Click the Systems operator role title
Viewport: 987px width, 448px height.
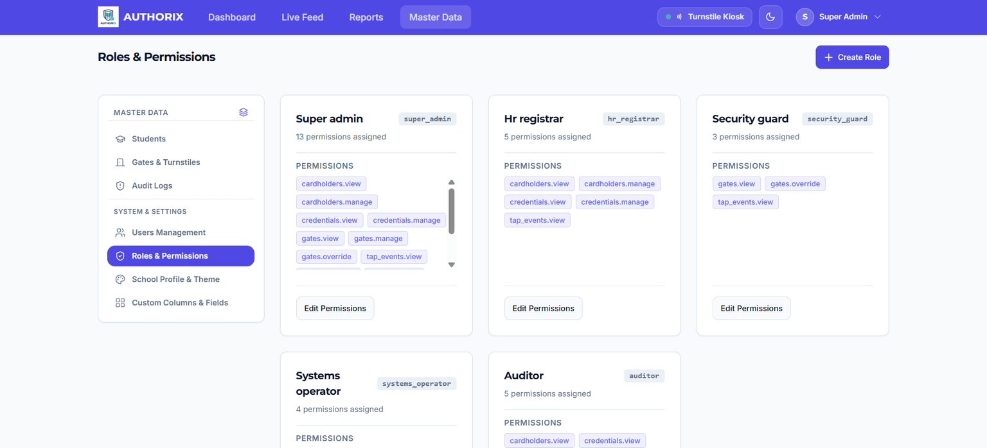[x=318, y=383]
